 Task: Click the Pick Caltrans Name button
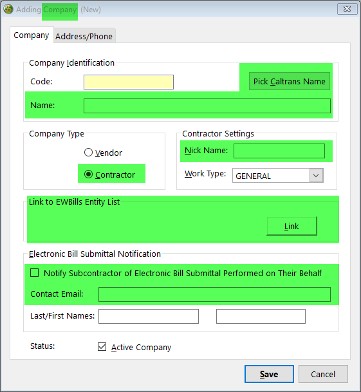pyautogui.click(x=289, y=81)
